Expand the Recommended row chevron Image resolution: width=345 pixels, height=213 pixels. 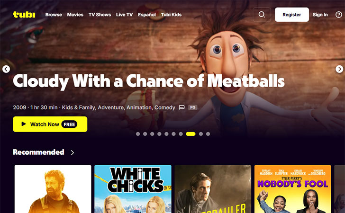point(73,152)
